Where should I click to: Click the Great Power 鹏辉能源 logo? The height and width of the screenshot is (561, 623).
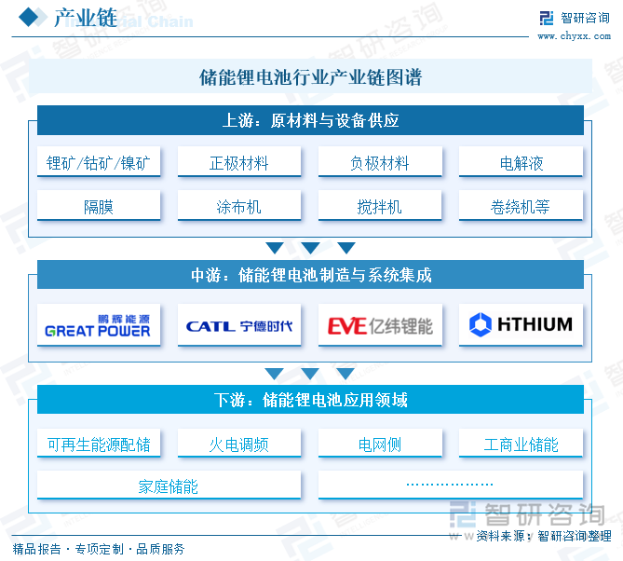[99, 325]
